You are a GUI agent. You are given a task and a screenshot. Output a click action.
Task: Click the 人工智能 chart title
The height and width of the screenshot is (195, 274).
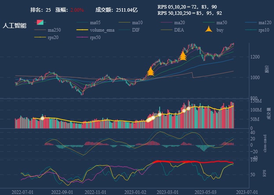[x=14, y=26]
